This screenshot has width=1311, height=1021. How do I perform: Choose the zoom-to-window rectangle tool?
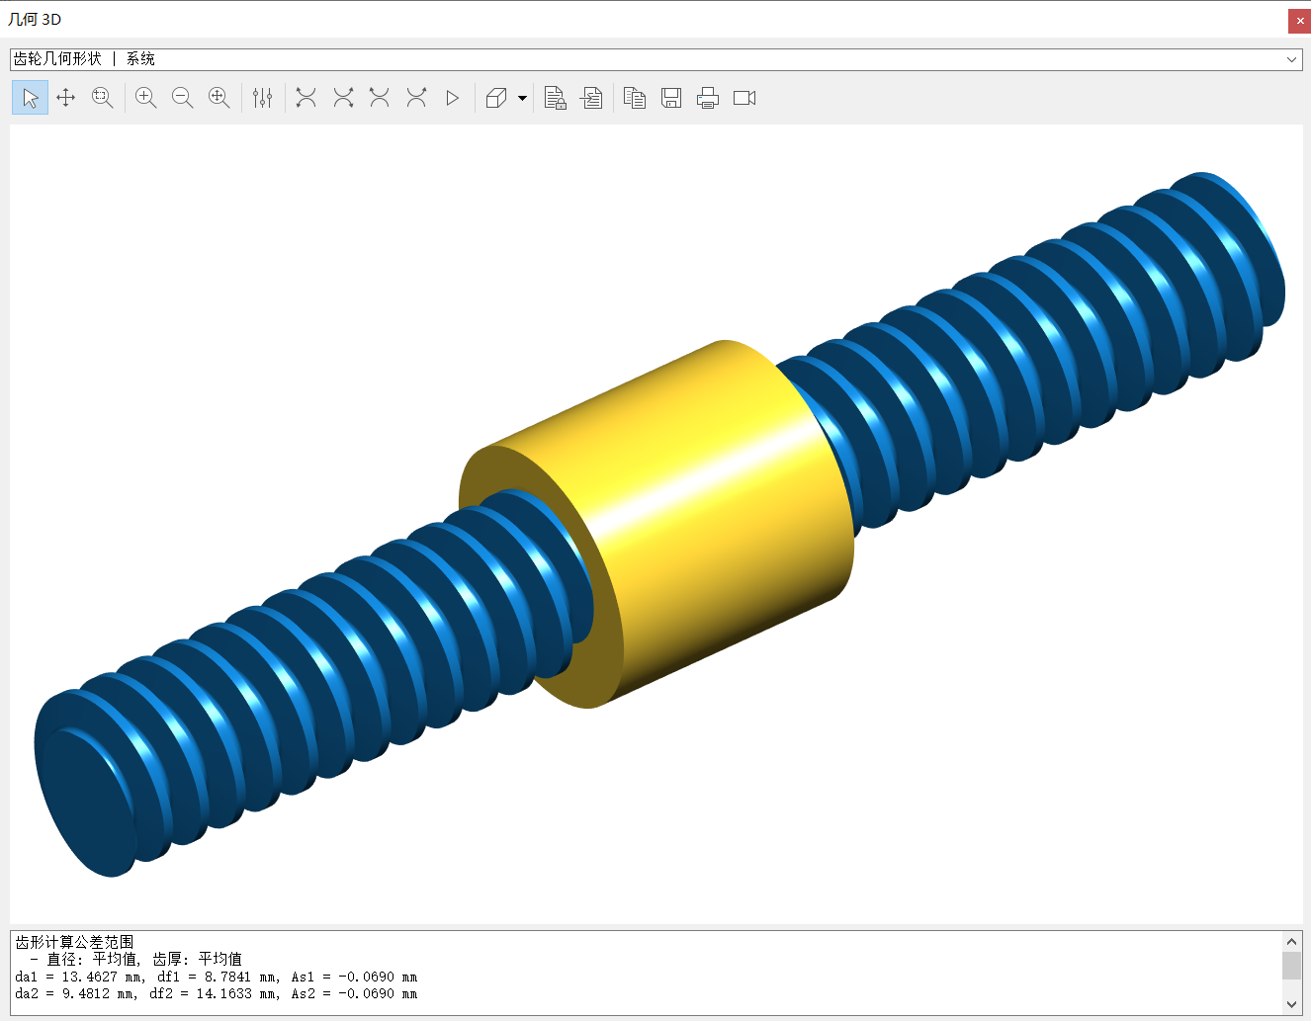coord(103,98)
